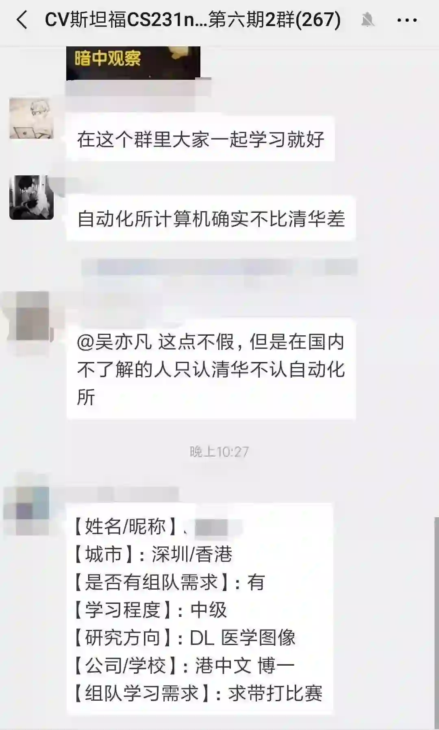Tap the 【研究方向】: DL 医学图像 line
This screenshot has height=730, width=439.
pos(185,637)
